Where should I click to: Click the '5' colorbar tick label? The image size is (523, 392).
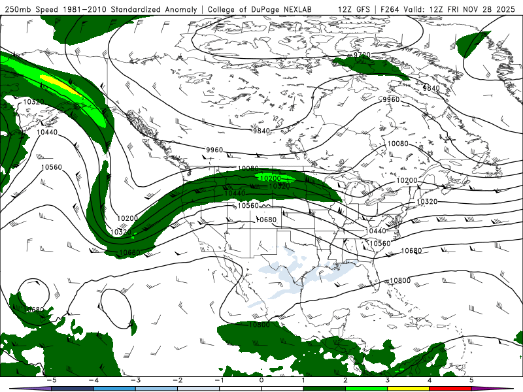[x=471, y=380]
